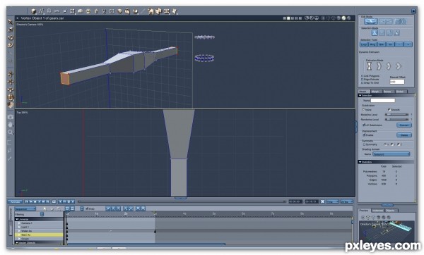424x255 pixels.
Task: Click the diagonal line tool in top toolbar
Action: (x=143, y=11)
